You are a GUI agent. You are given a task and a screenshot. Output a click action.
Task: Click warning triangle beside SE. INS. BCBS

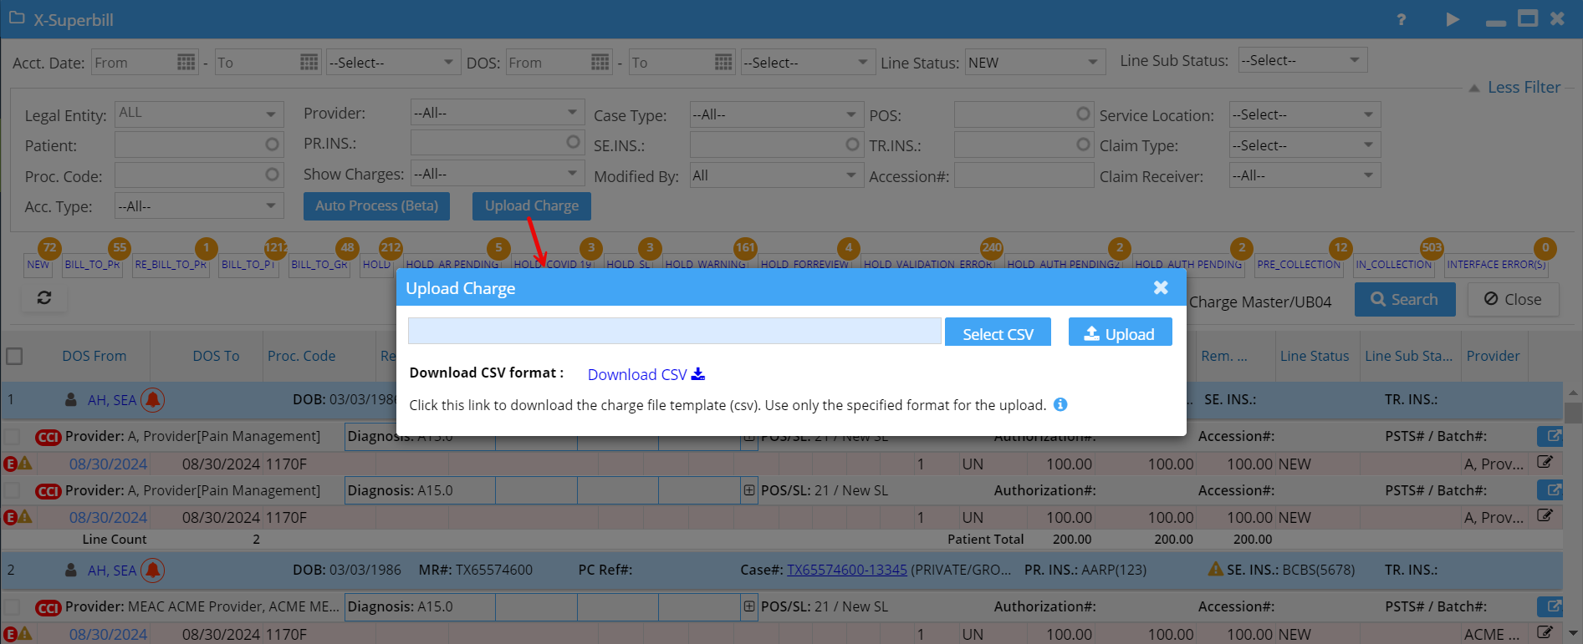[x=1216, y=569]
